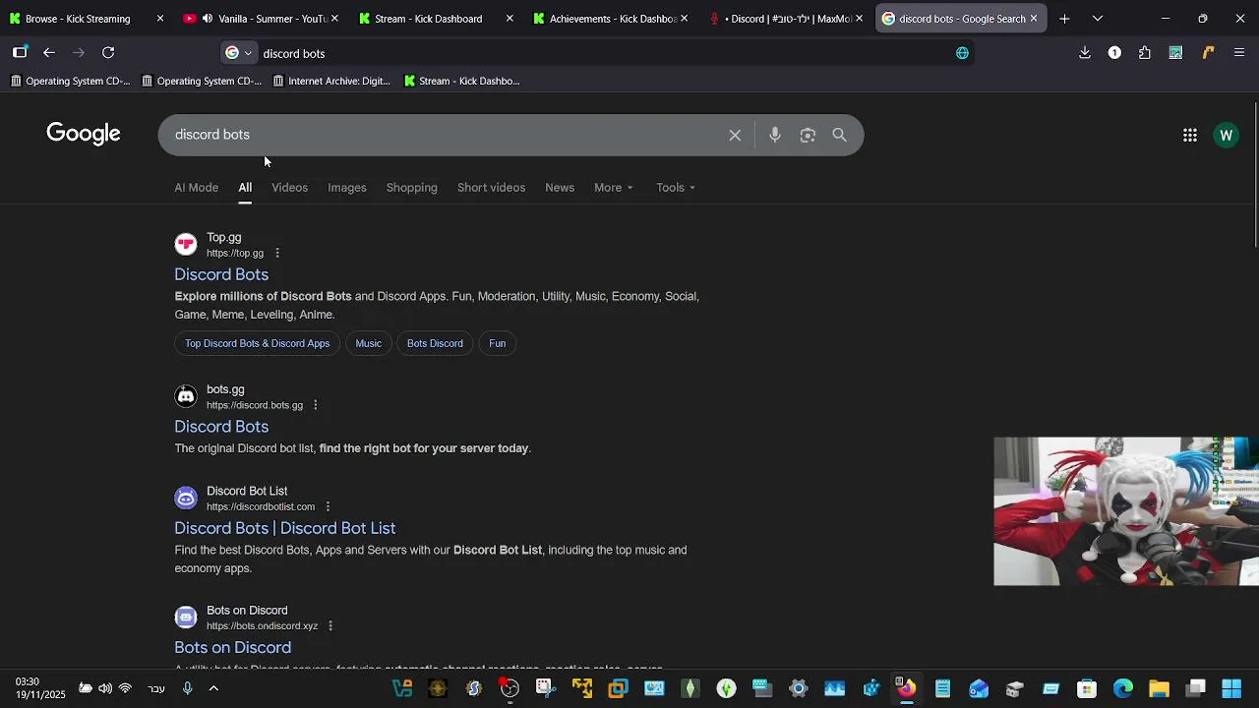Click the webcam overlay thumbnail
This screenshot has width=1259, height=708.
point(1126,511)
